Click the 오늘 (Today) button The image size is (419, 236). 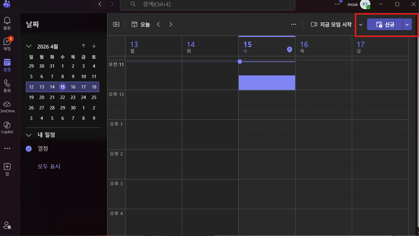(x=141, y=24)
